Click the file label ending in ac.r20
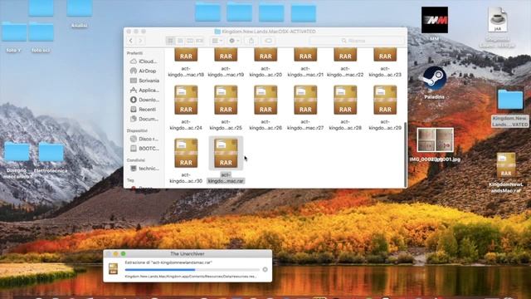531x299 pixels. 265,71
